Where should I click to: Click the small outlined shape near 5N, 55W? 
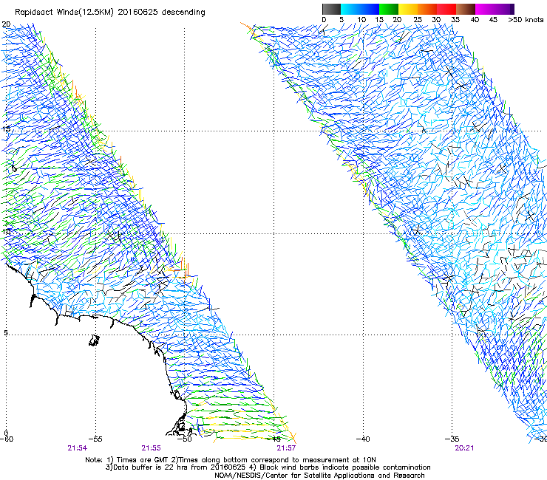pos(94,340)
